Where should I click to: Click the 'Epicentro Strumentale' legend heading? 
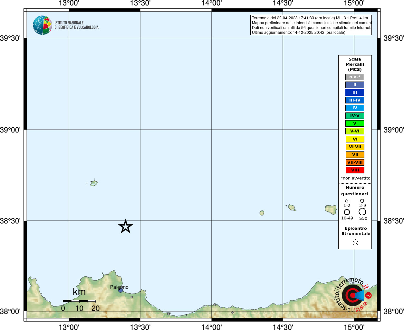click(x=356, y=231)
